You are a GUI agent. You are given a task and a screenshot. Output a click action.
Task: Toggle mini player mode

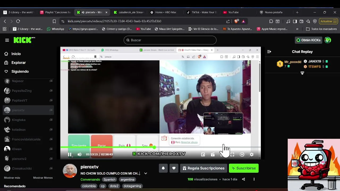203,154
